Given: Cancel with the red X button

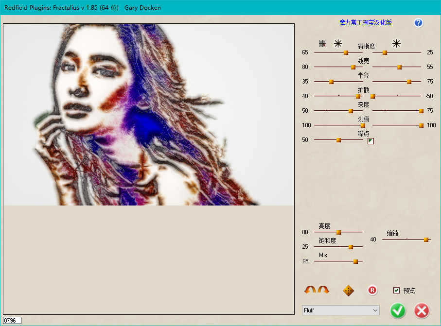Looking at the screenshot, I should coord(422,310).
